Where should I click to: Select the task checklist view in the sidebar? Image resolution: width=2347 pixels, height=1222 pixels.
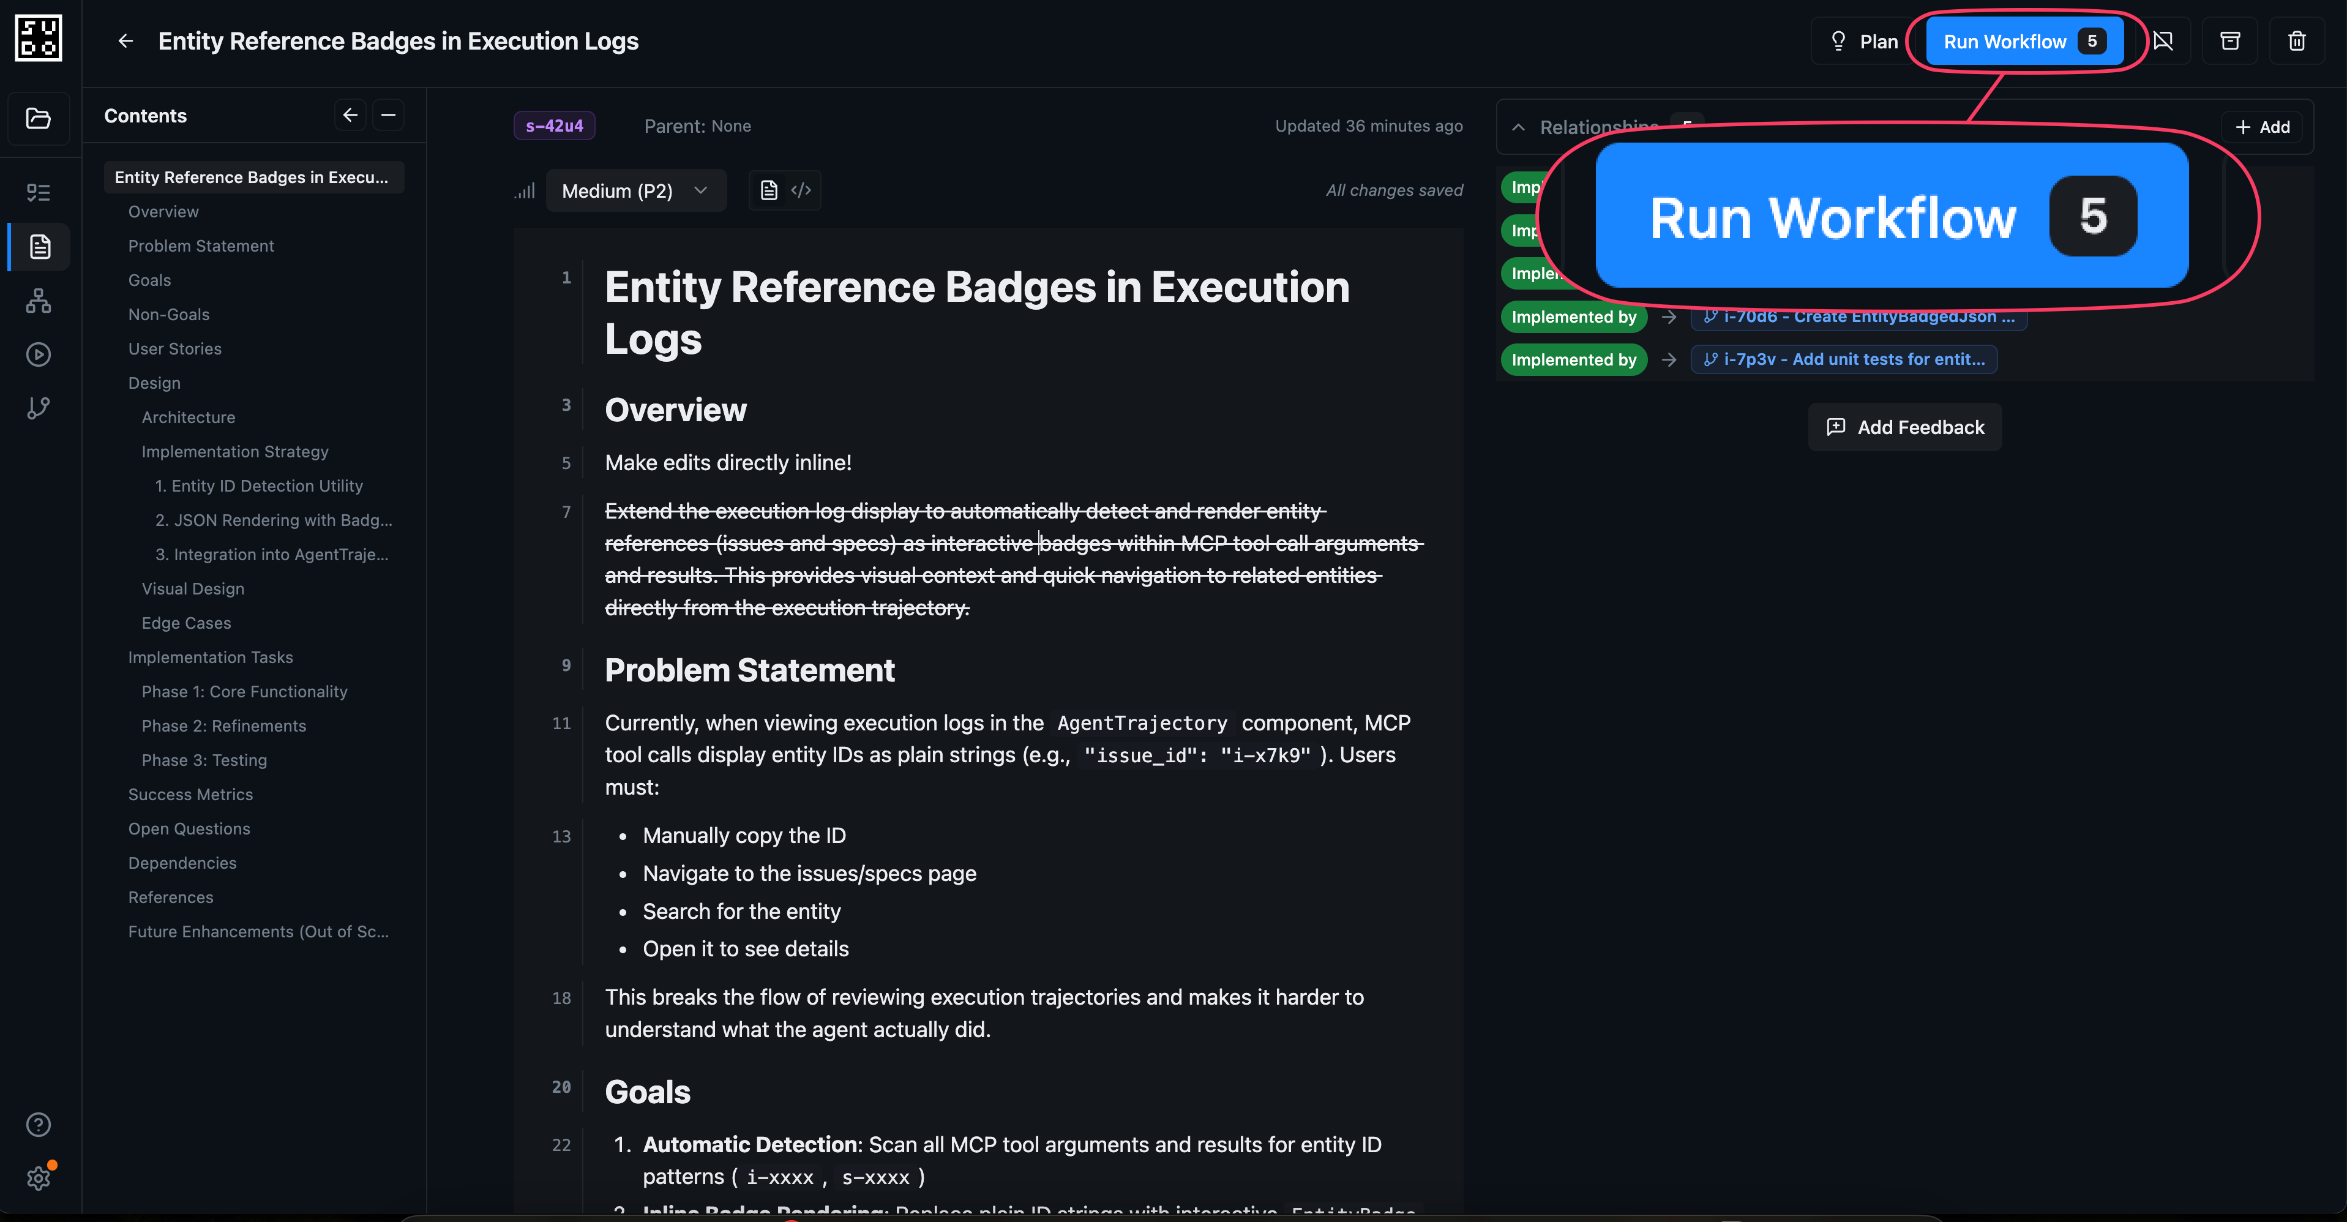click(x=39, y=192)
